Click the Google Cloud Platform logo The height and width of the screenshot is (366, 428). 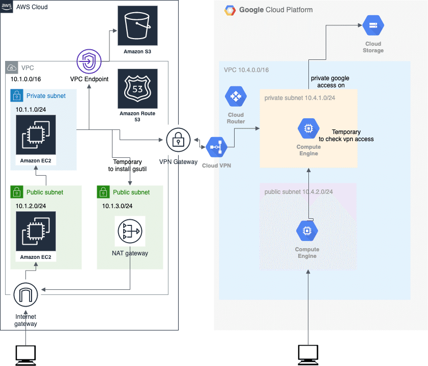point(230,10)
